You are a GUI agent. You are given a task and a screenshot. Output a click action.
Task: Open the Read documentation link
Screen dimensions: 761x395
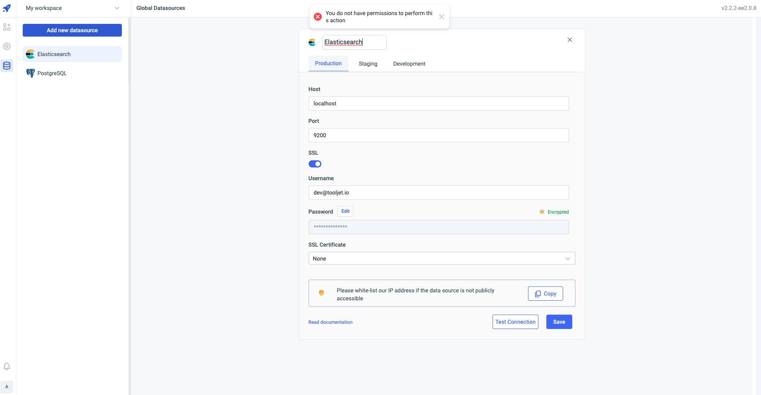click(330, 322)
